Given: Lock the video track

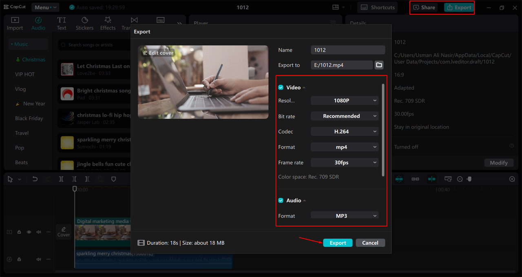Looking at the screenshot, I should [19, 232].
